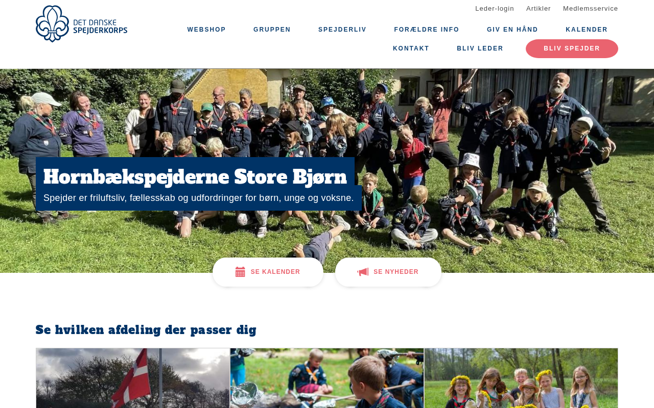Open Forældre Info navigation item
The height and width of the screenshot is (408, 654).
[x=427, y=30]
